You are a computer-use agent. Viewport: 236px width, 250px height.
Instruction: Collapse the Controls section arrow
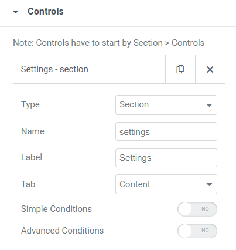pos(16,12)
